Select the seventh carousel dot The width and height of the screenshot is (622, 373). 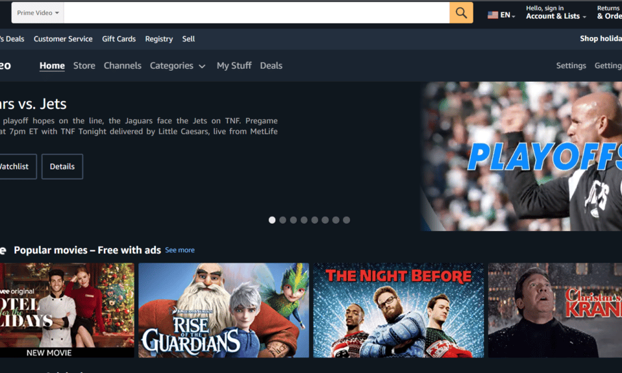(x=336, y=220)
